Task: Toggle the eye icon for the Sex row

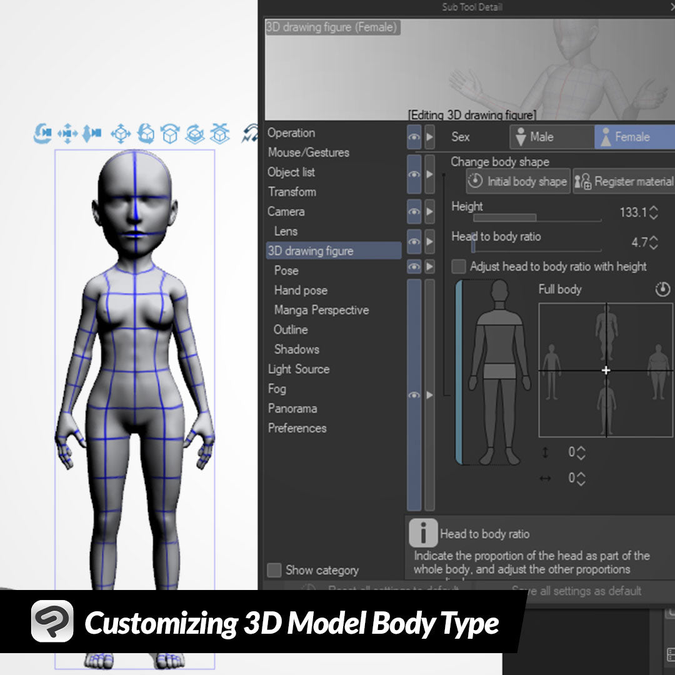Action: coord(414,137)
